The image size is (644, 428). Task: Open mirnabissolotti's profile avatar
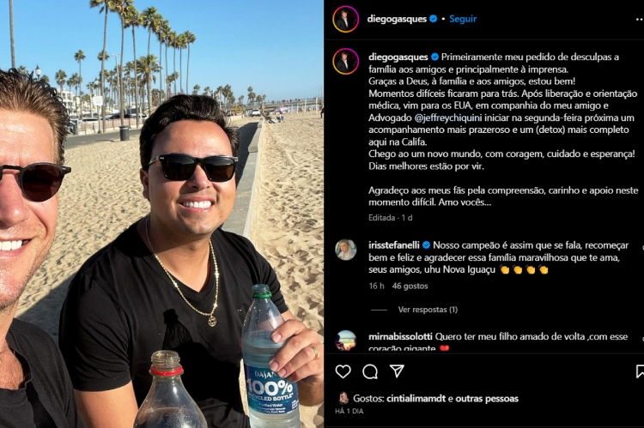[x=346, y=341]
